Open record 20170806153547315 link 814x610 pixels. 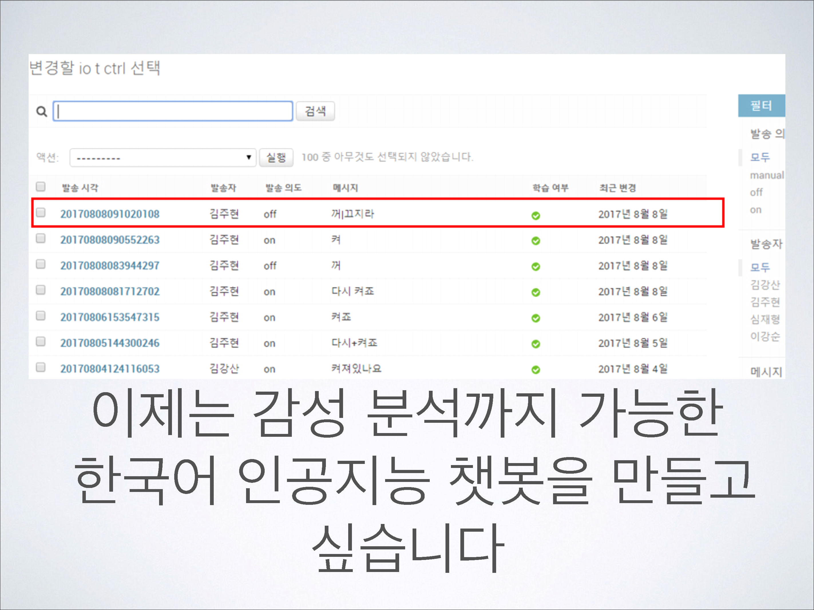pos(110,317)
